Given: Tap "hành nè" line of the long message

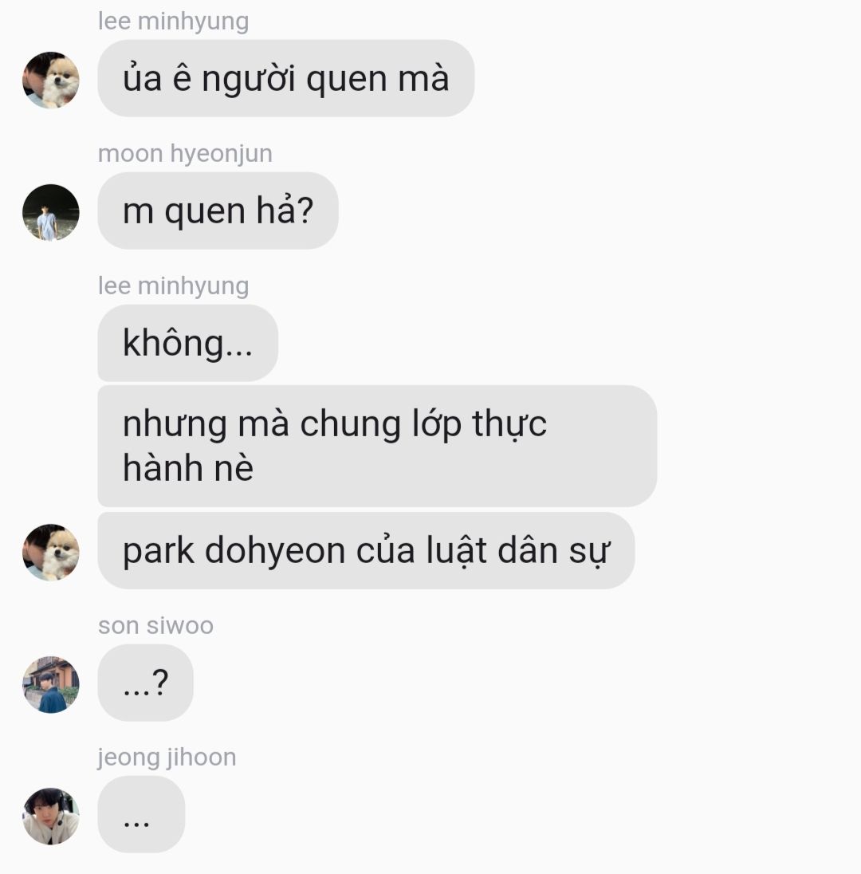Looking at the screenshot, I should point(188,467).
